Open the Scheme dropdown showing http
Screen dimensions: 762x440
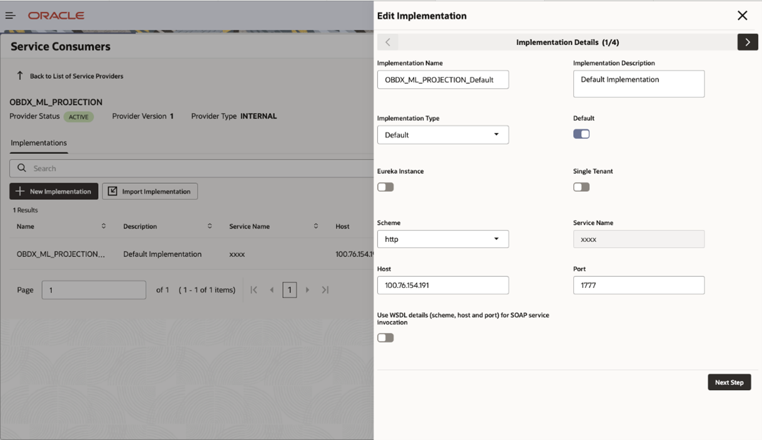click(443, 239)
